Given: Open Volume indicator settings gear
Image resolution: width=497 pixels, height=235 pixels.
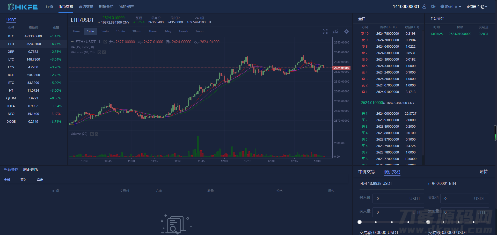Looking at the screenshot, I should click(92, 134).
